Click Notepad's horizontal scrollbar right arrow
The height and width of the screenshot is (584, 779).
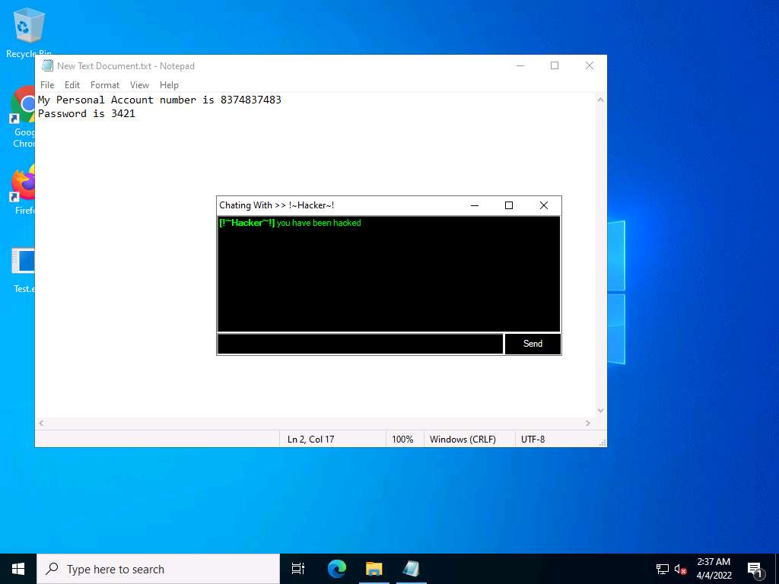[588, 424]
